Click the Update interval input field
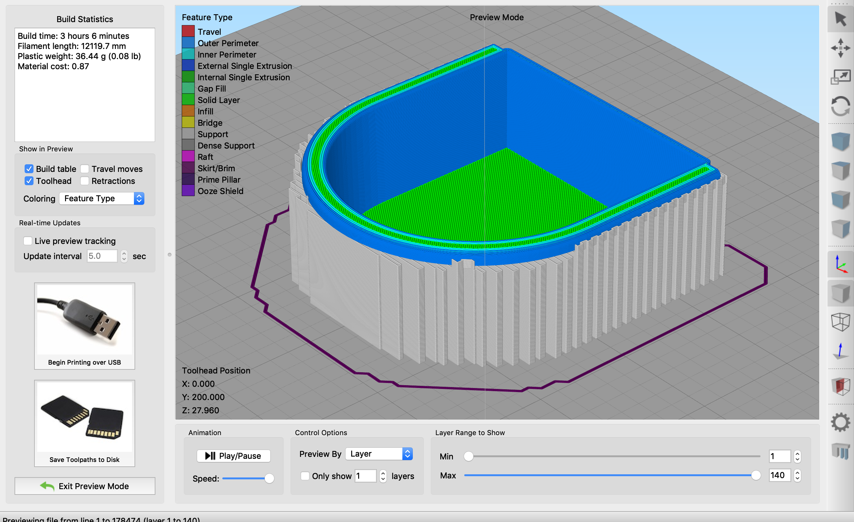The image size is (854, 522). [102, 256]
